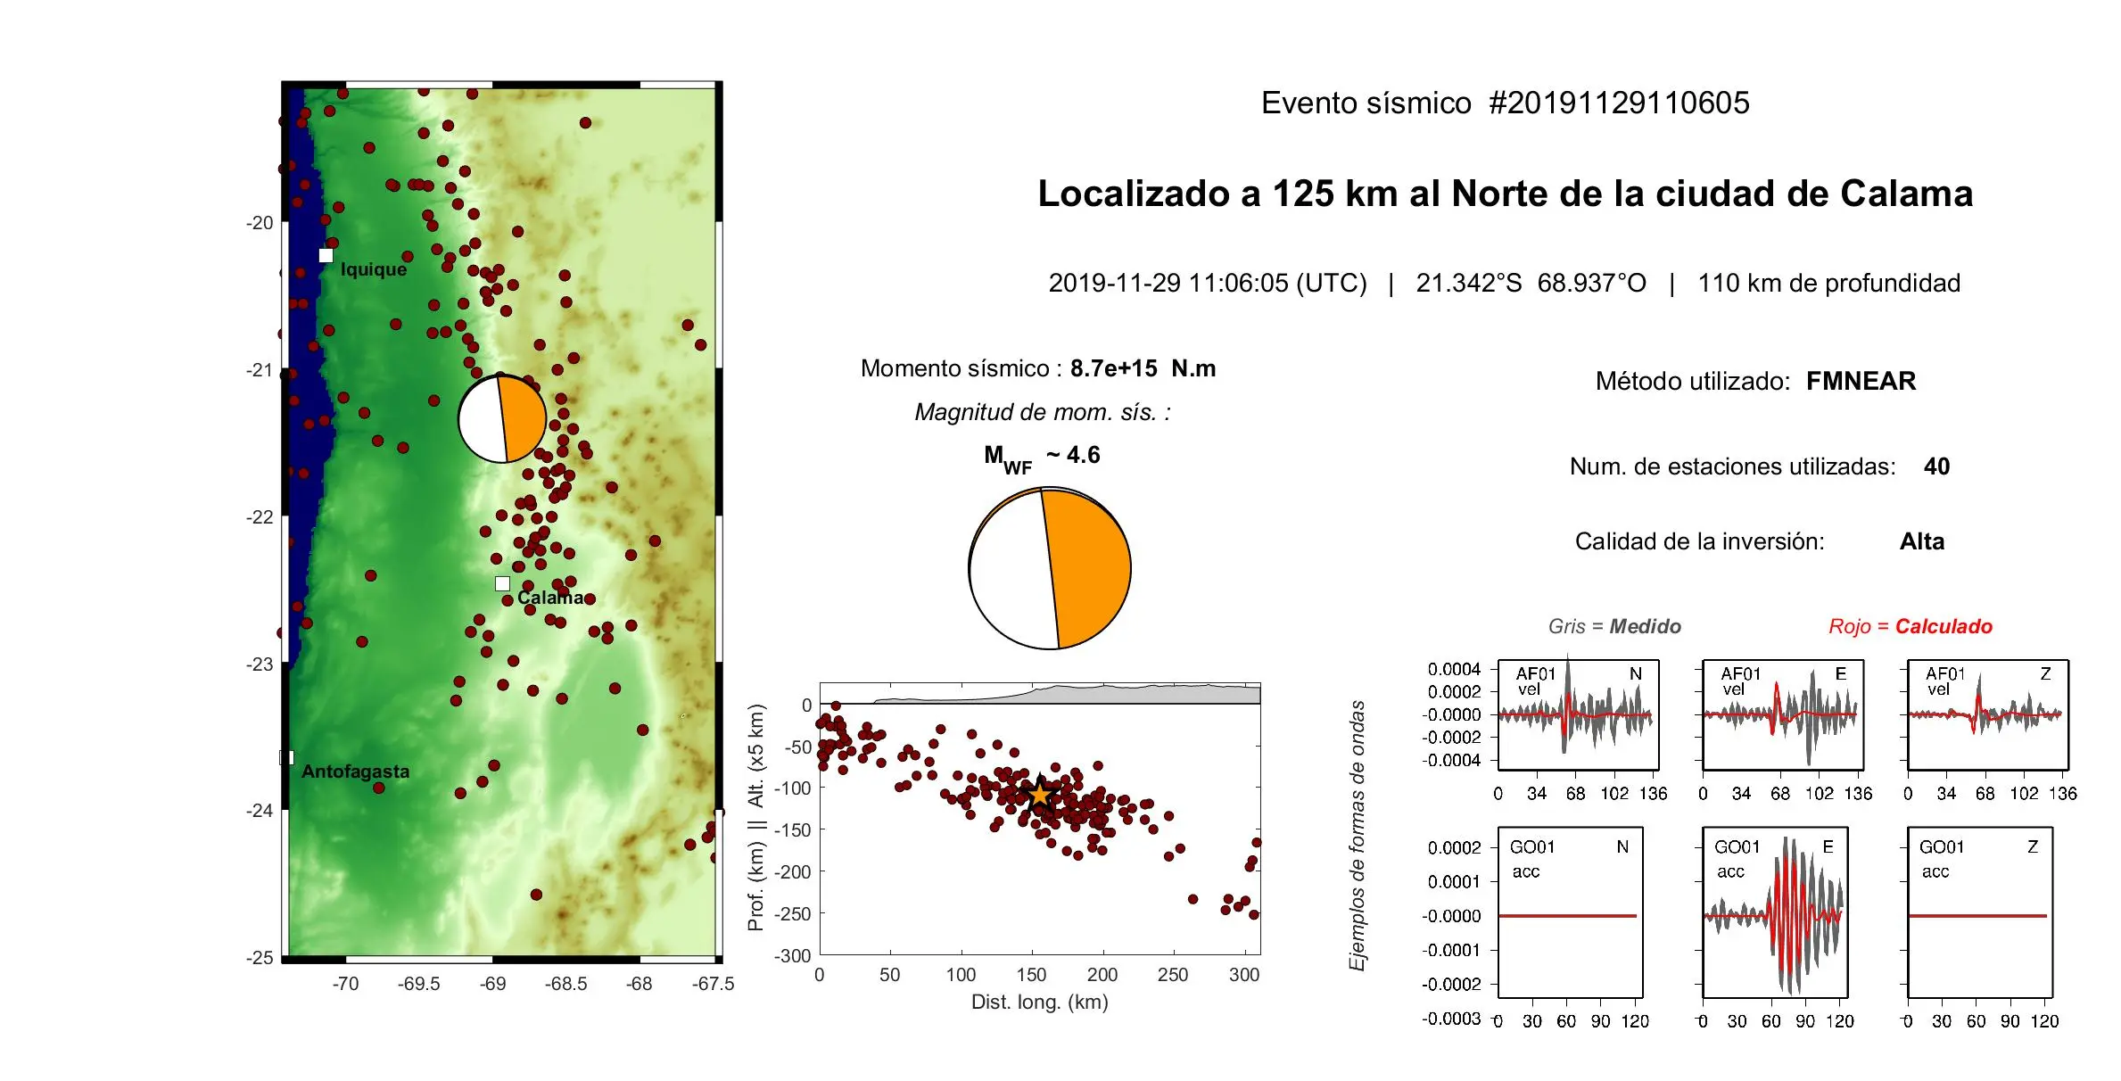
Task: Select the UTC timestamp 2019-11-29 11:06:05
Action: [1208, 283]
